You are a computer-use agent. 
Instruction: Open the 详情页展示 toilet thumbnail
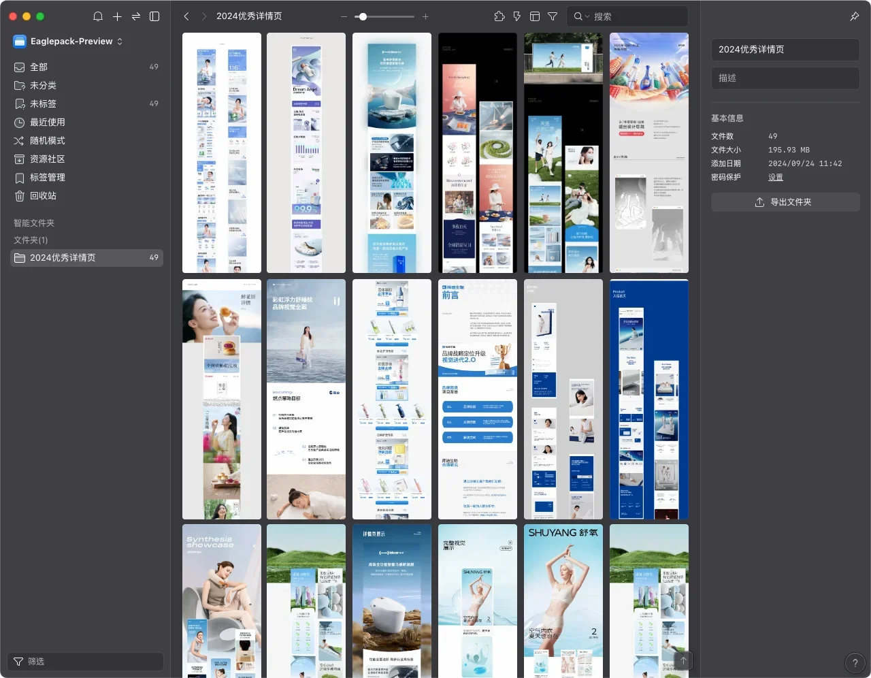click(392, 601)
